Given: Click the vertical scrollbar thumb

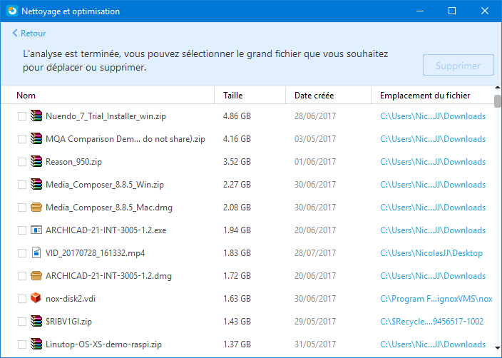Looking at the screenshot, I should click(x=498, y=101).
